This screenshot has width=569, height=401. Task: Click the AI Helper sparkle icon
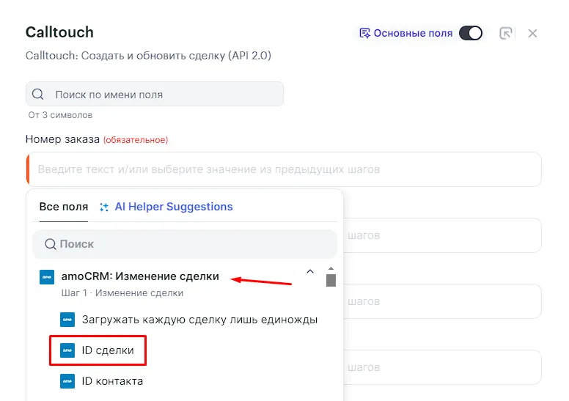click(104, 207)
